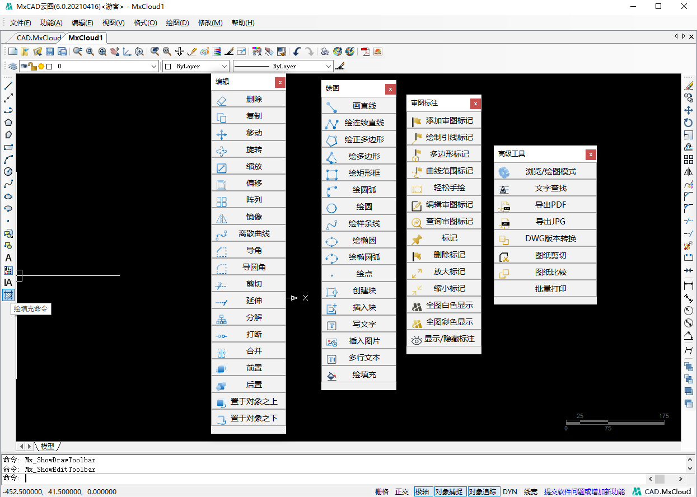Click the save icon in top toolbar
The height and width of the screenshot is (497, 697).
click(50, 51)
